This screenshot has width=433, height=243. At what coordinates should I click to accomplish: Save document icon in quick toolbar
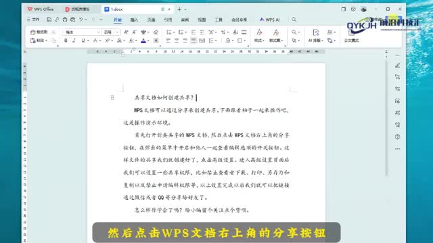pos(49,20)
